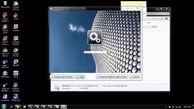Launch the Camtasia Studio 8 desktop shortcut
The height and width of the screenshot is (109, 194).
coord(16,40)
